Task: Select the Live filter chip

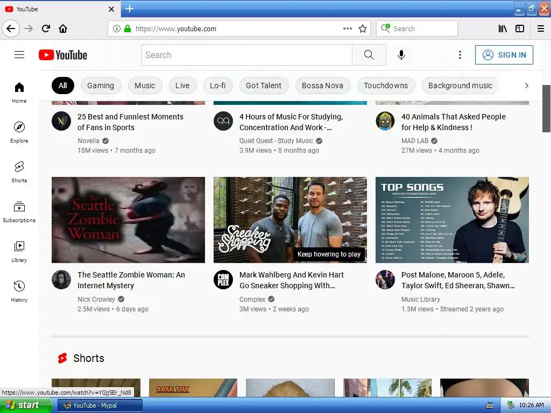Action: click(x=183, y=86)
